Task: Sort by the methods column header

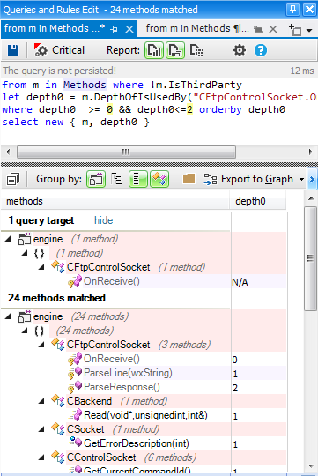Action: coord(115,201)
